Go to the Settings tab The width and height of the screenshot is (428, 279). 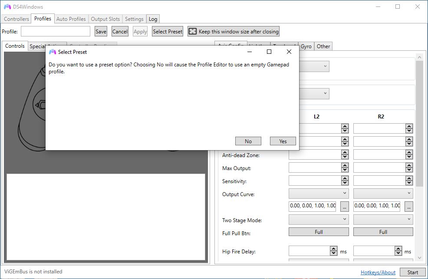[134, 19]
